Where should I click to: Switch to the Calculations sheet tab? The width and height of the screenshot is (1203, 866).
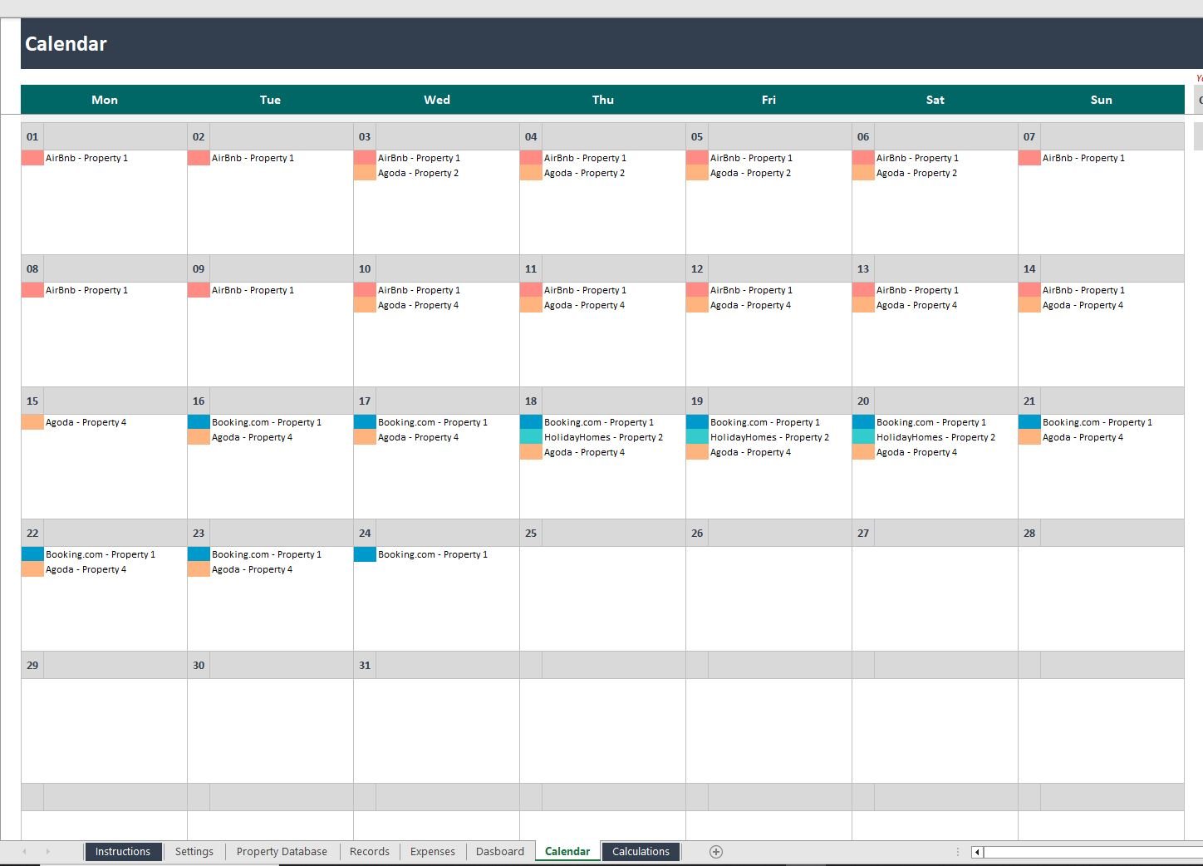[x=641, y=852]
